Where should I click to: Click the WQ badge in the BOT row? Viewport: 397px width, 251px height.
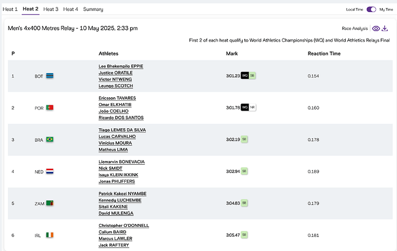[245, 75]
